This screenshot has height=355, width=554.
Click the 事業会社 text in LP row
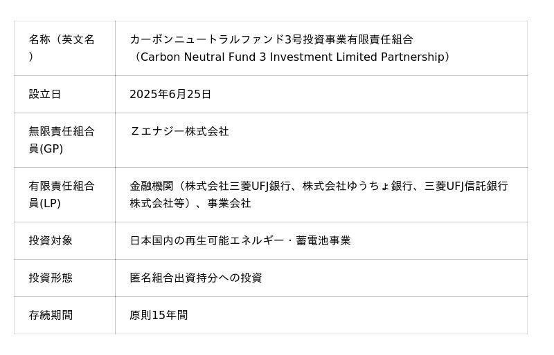[x=229, y=203]
